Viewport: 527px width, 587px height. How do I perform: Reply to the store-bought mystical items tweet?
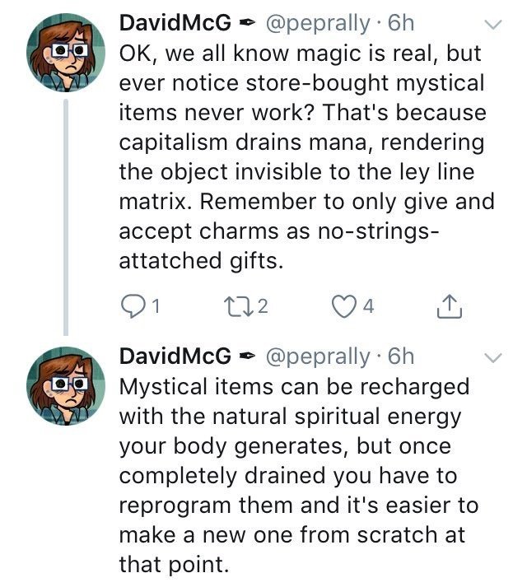pyautogui.click(x=130, y=306)
